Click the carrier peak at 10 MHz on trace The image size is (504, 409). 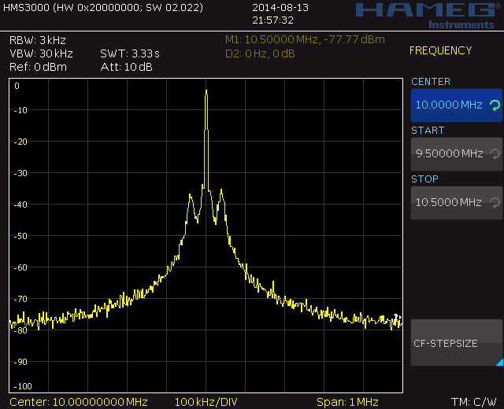[x=206, y=92]
